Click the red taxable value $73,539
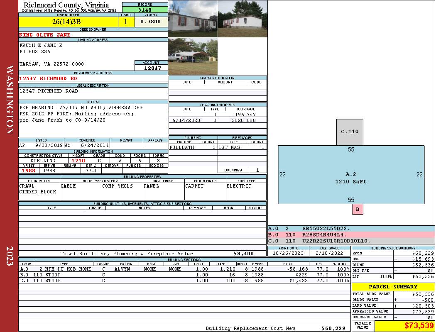 click(419, 325)
